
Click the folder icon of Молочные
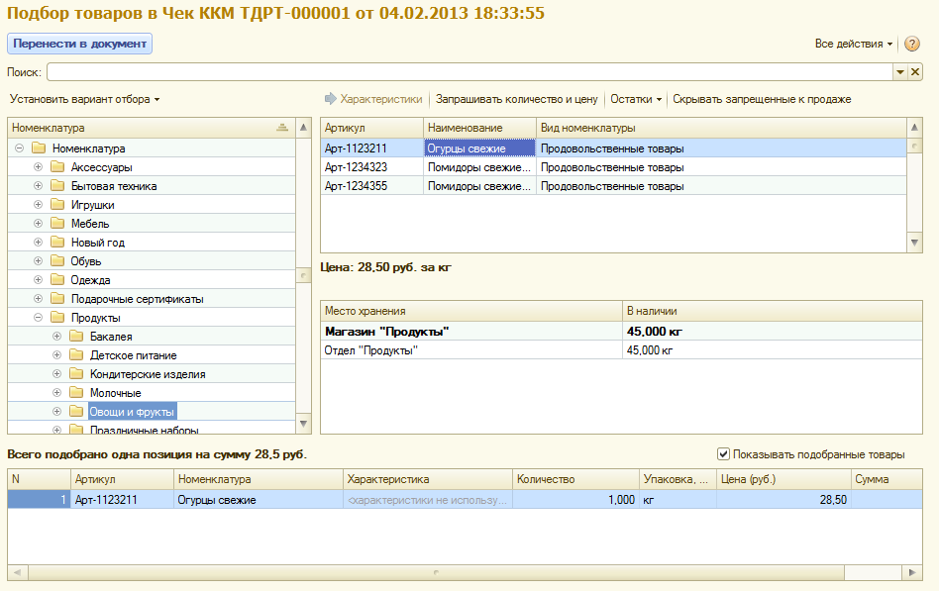[76, 393]
